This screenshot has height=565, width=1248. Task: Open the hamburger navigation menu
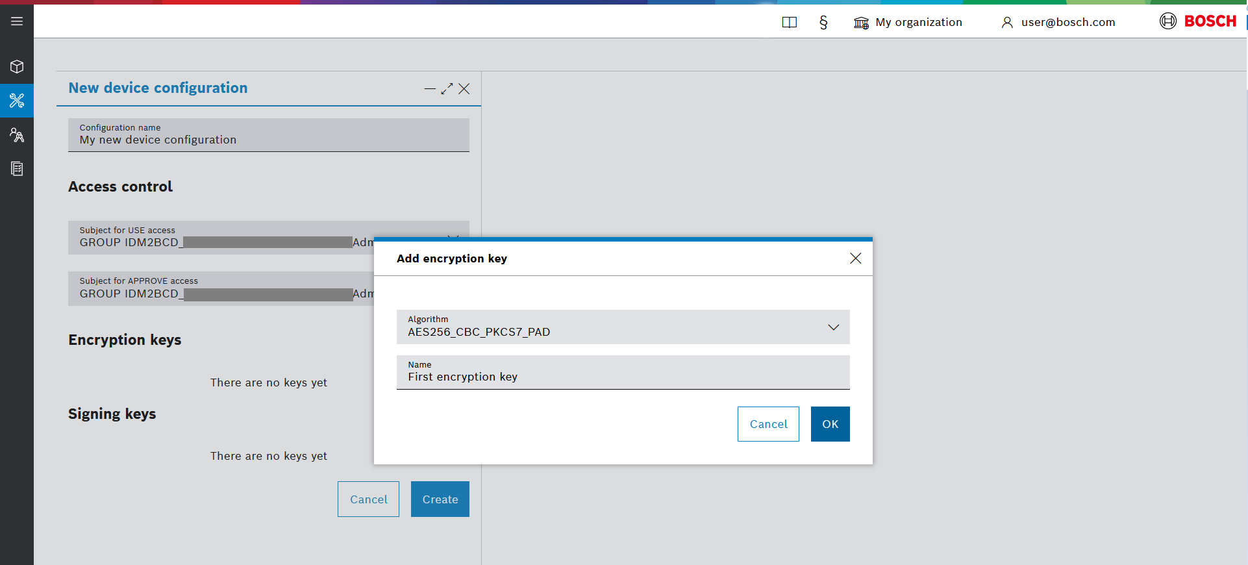click(17, 21)
